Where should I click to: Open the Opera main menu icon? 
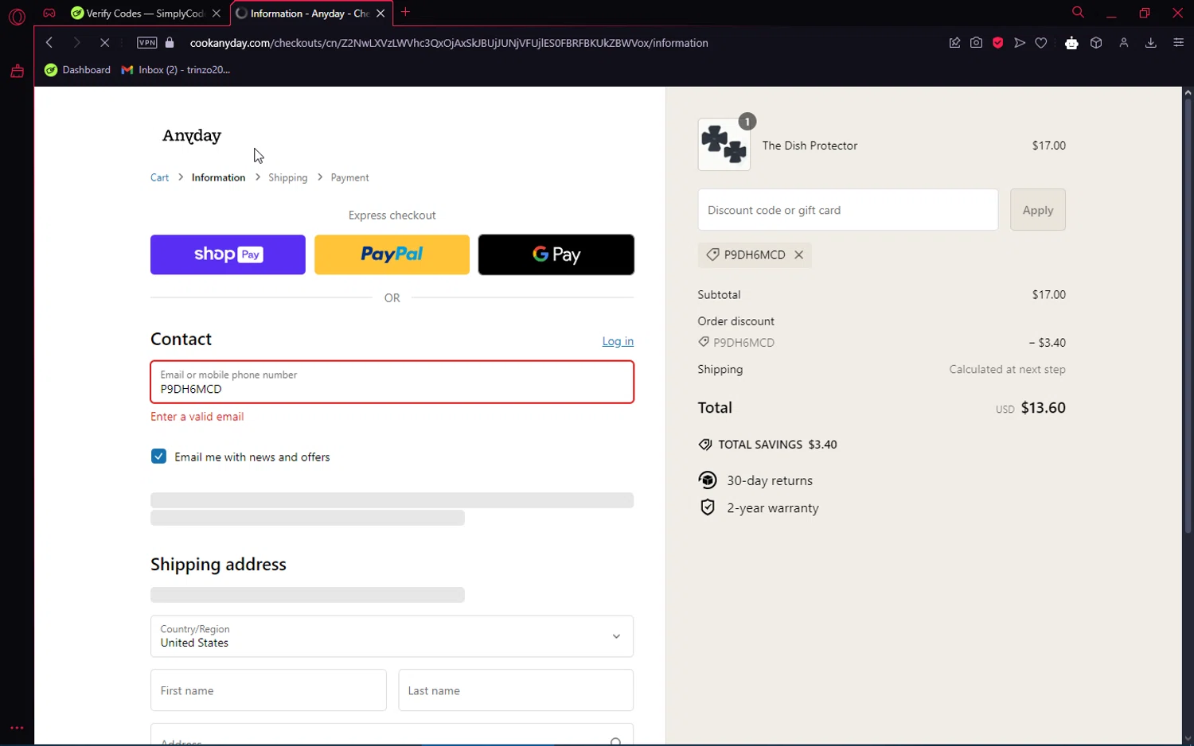point(17,16)
